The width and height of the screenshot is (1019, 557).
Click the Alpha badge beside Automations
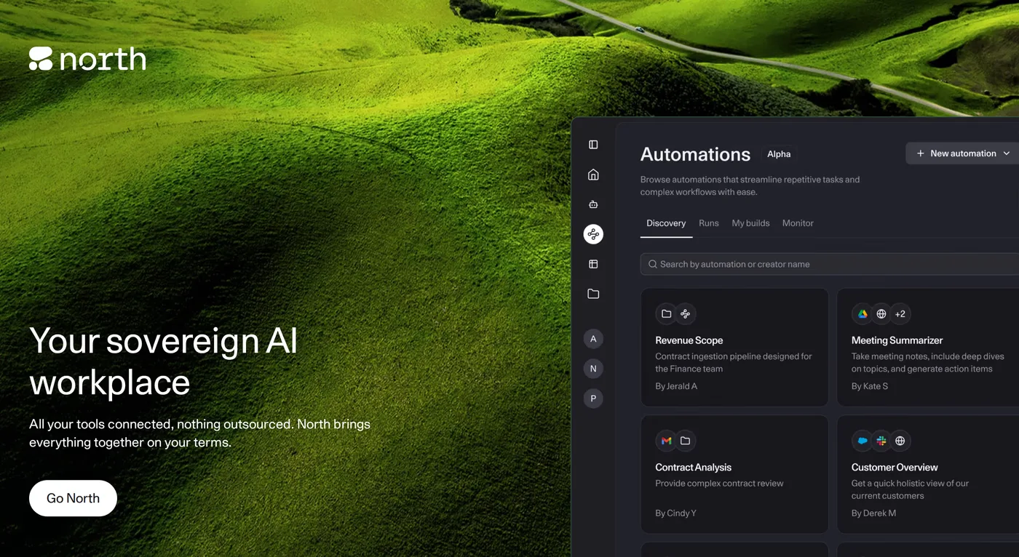779,154
